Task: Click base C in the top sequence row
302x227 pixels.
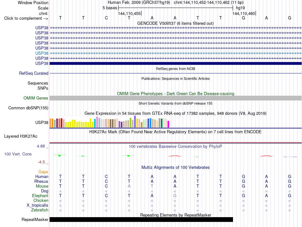Action: click(x=106, y=18)
